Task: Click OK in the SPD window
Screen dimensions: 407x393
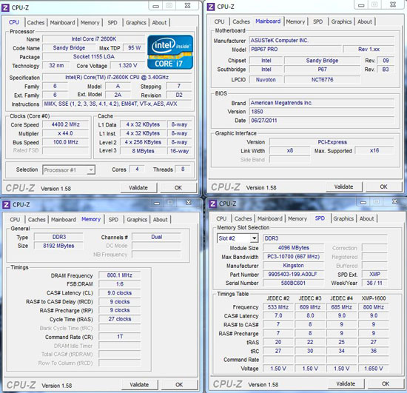Action: tap(386, 383)
